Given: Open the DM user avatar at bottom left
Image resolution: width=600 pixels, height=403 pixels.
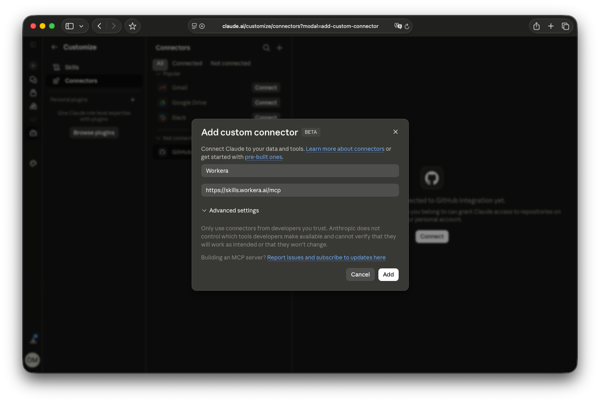Looking at the screenshot, I should (33, 360).
